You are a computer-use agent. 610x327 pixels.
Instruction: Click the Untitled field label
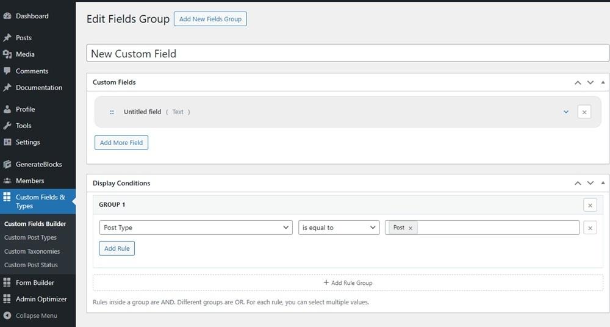click(x=142, y=112)
